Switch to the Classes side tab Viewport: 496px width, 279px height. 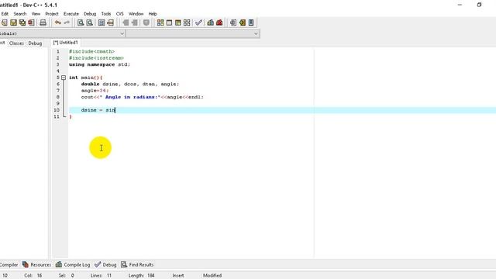pos(16,43)
